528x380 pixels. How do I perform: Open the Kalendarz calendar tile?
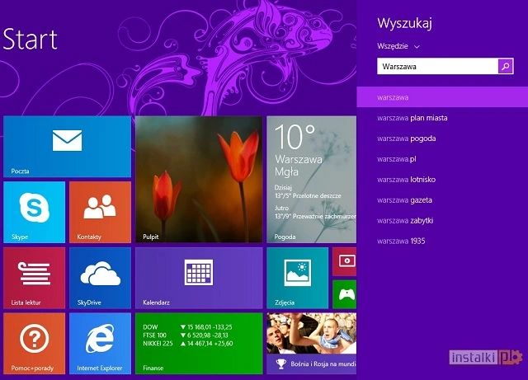pos(199,278)
